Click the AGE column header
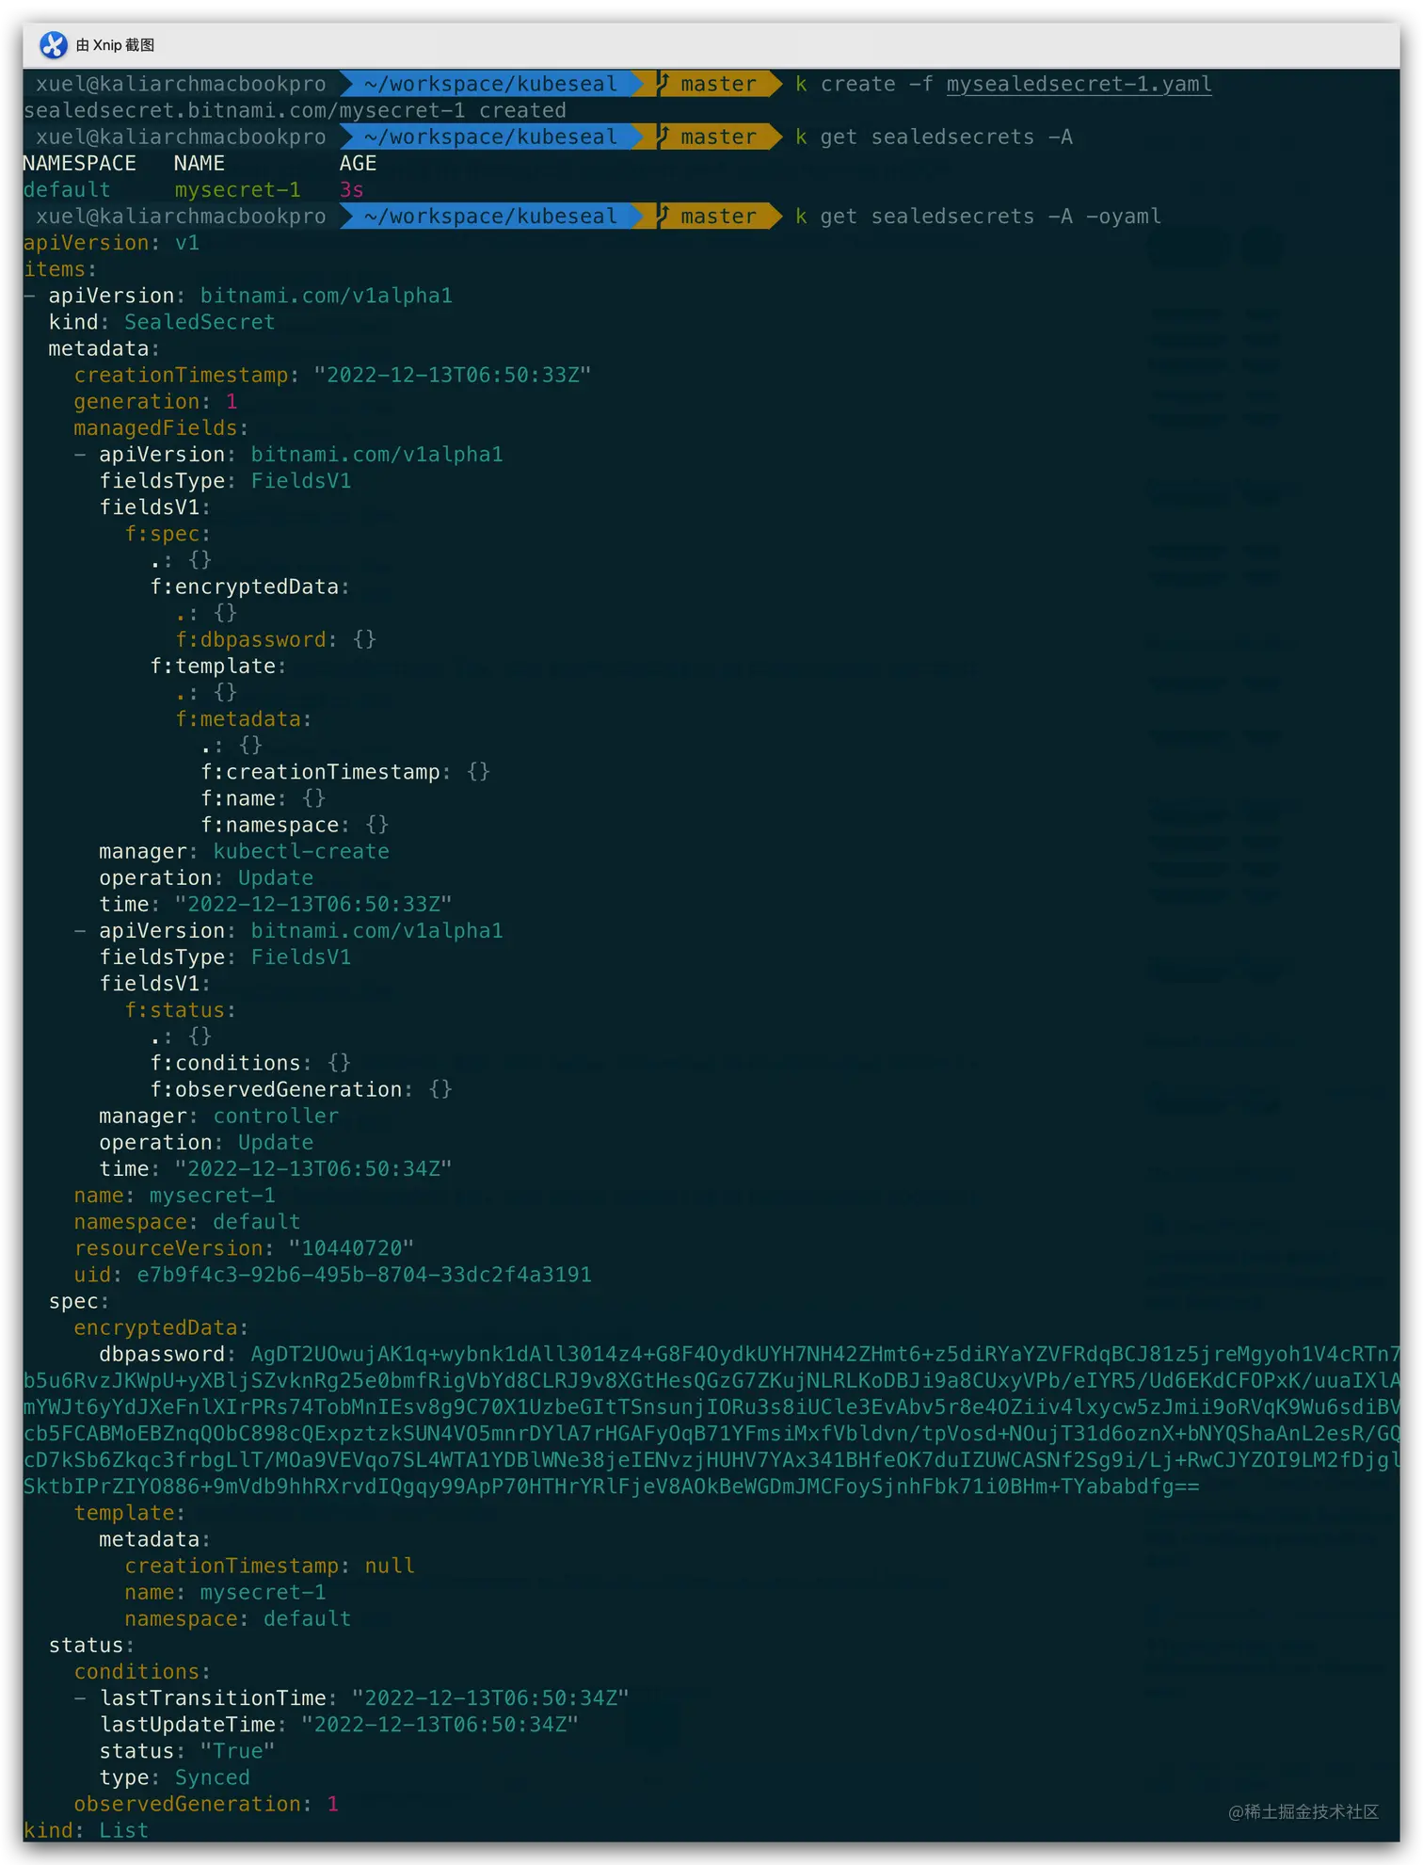The width and height of the screenshot is (1423, 1865). (x=358, y=163)
